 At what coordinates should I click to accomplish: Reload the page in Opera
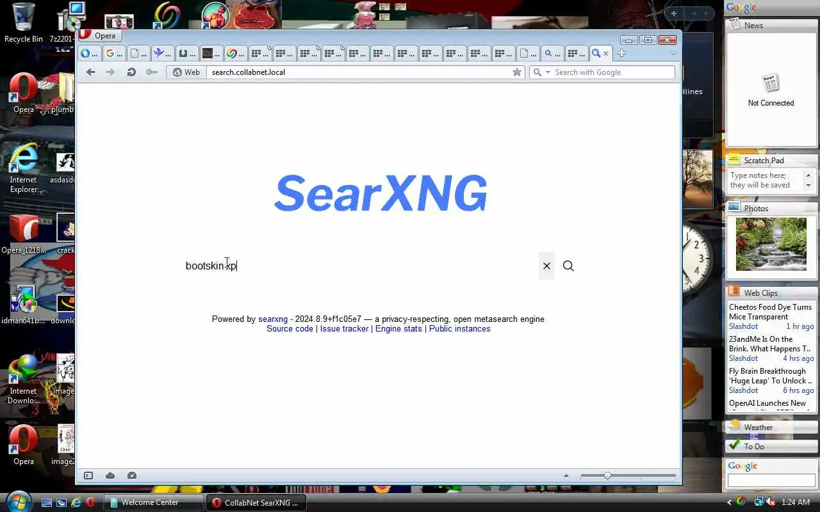[x=131, y=72]
